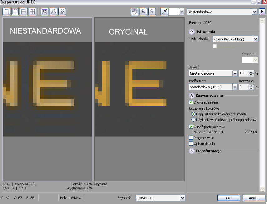The image size is (267, 204).
Task: Select 'Użyj ustawień obrazu próbnego kolorów'
Action: [x=194, y=120]
